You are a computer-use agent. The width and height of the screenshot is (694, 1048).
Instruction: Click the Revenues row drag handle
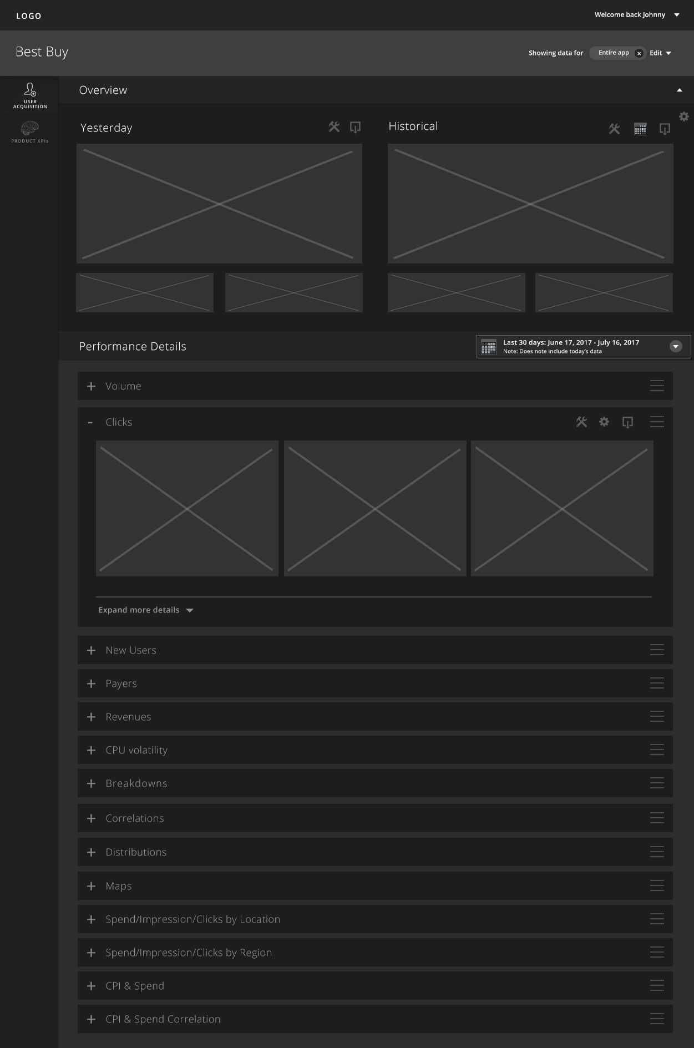point(657,717)
